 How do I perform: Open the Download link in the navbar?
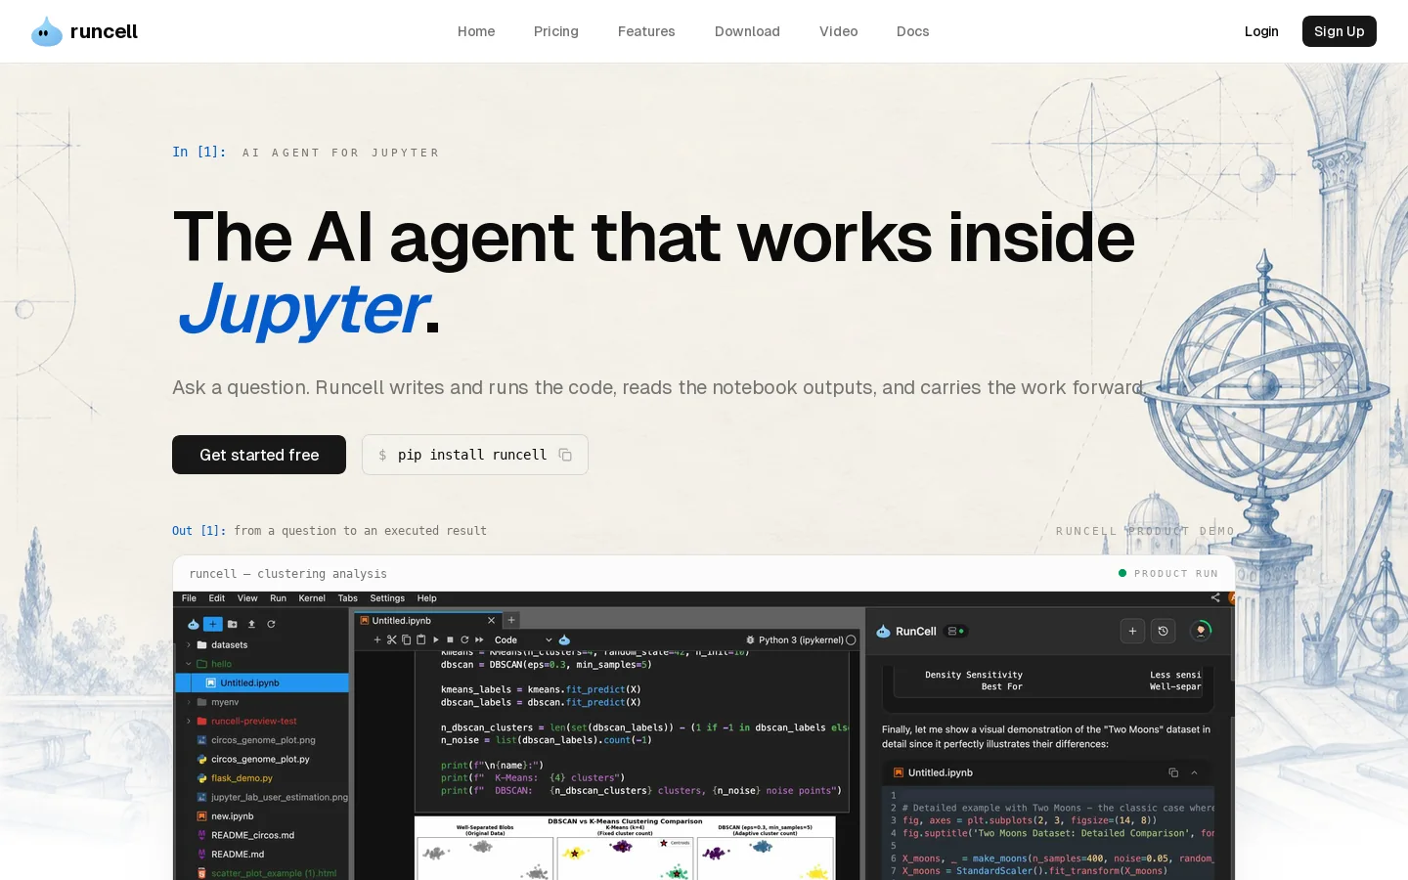coord(747,31)
